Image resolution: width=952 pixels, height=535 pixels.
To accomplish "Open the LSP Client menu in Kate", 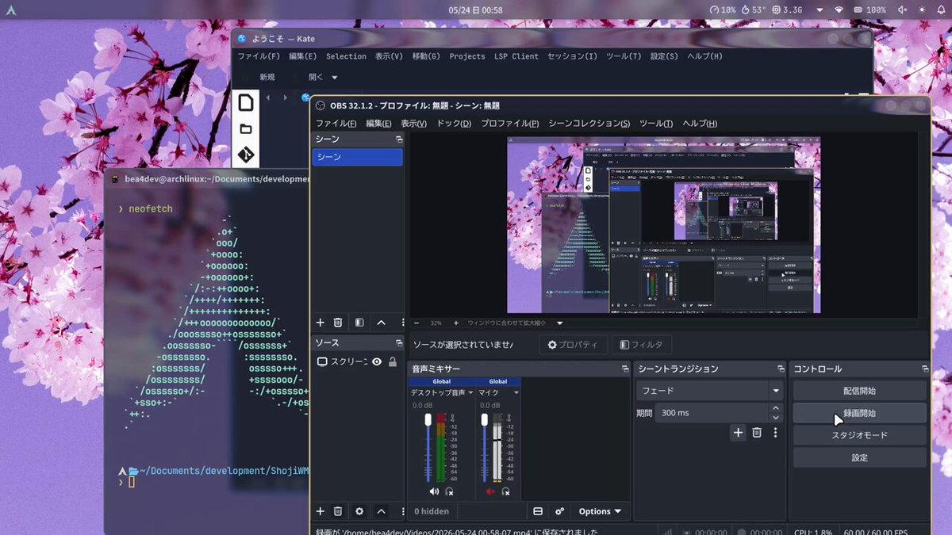I will 516,56.
